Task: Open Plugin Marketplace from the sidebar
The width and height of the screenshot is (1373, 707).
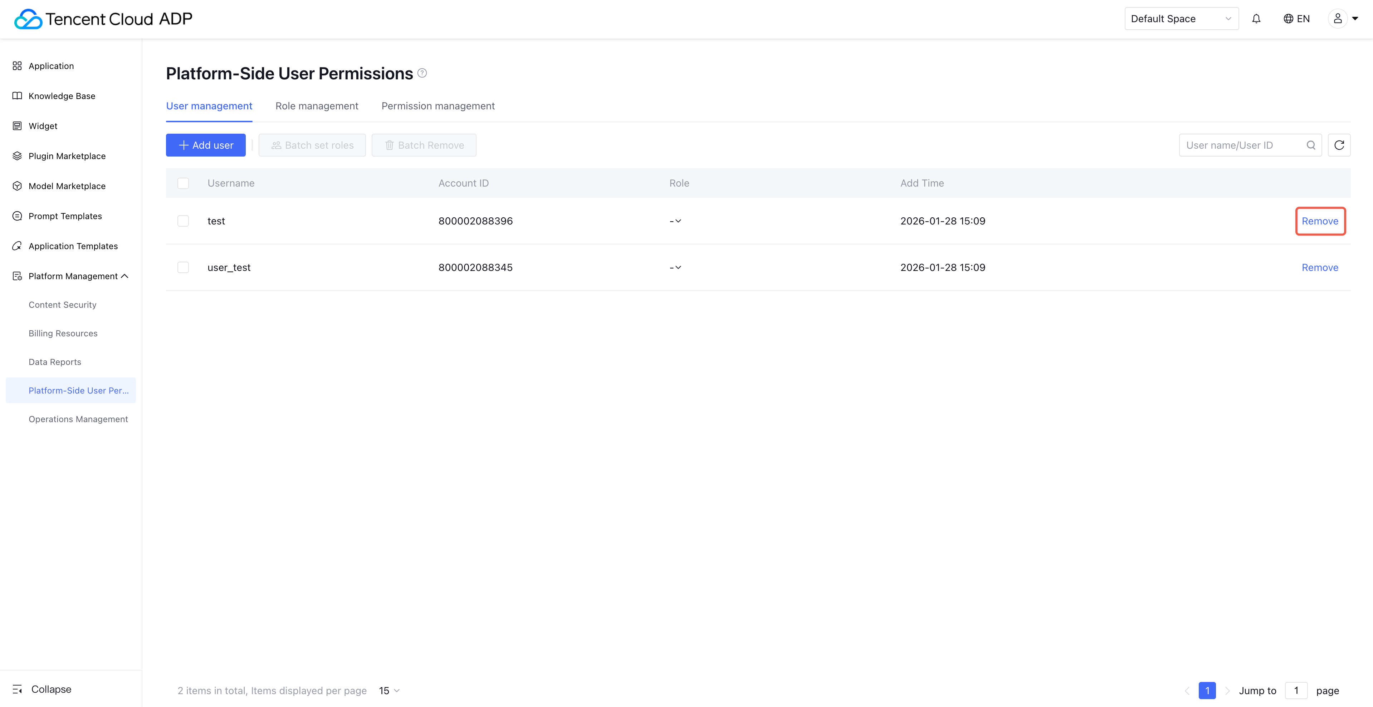Action: click(67, 156)
